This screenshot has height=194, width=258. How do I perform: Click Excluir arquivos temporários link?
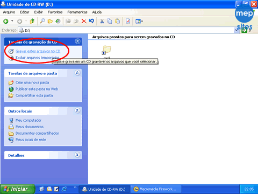37,58
